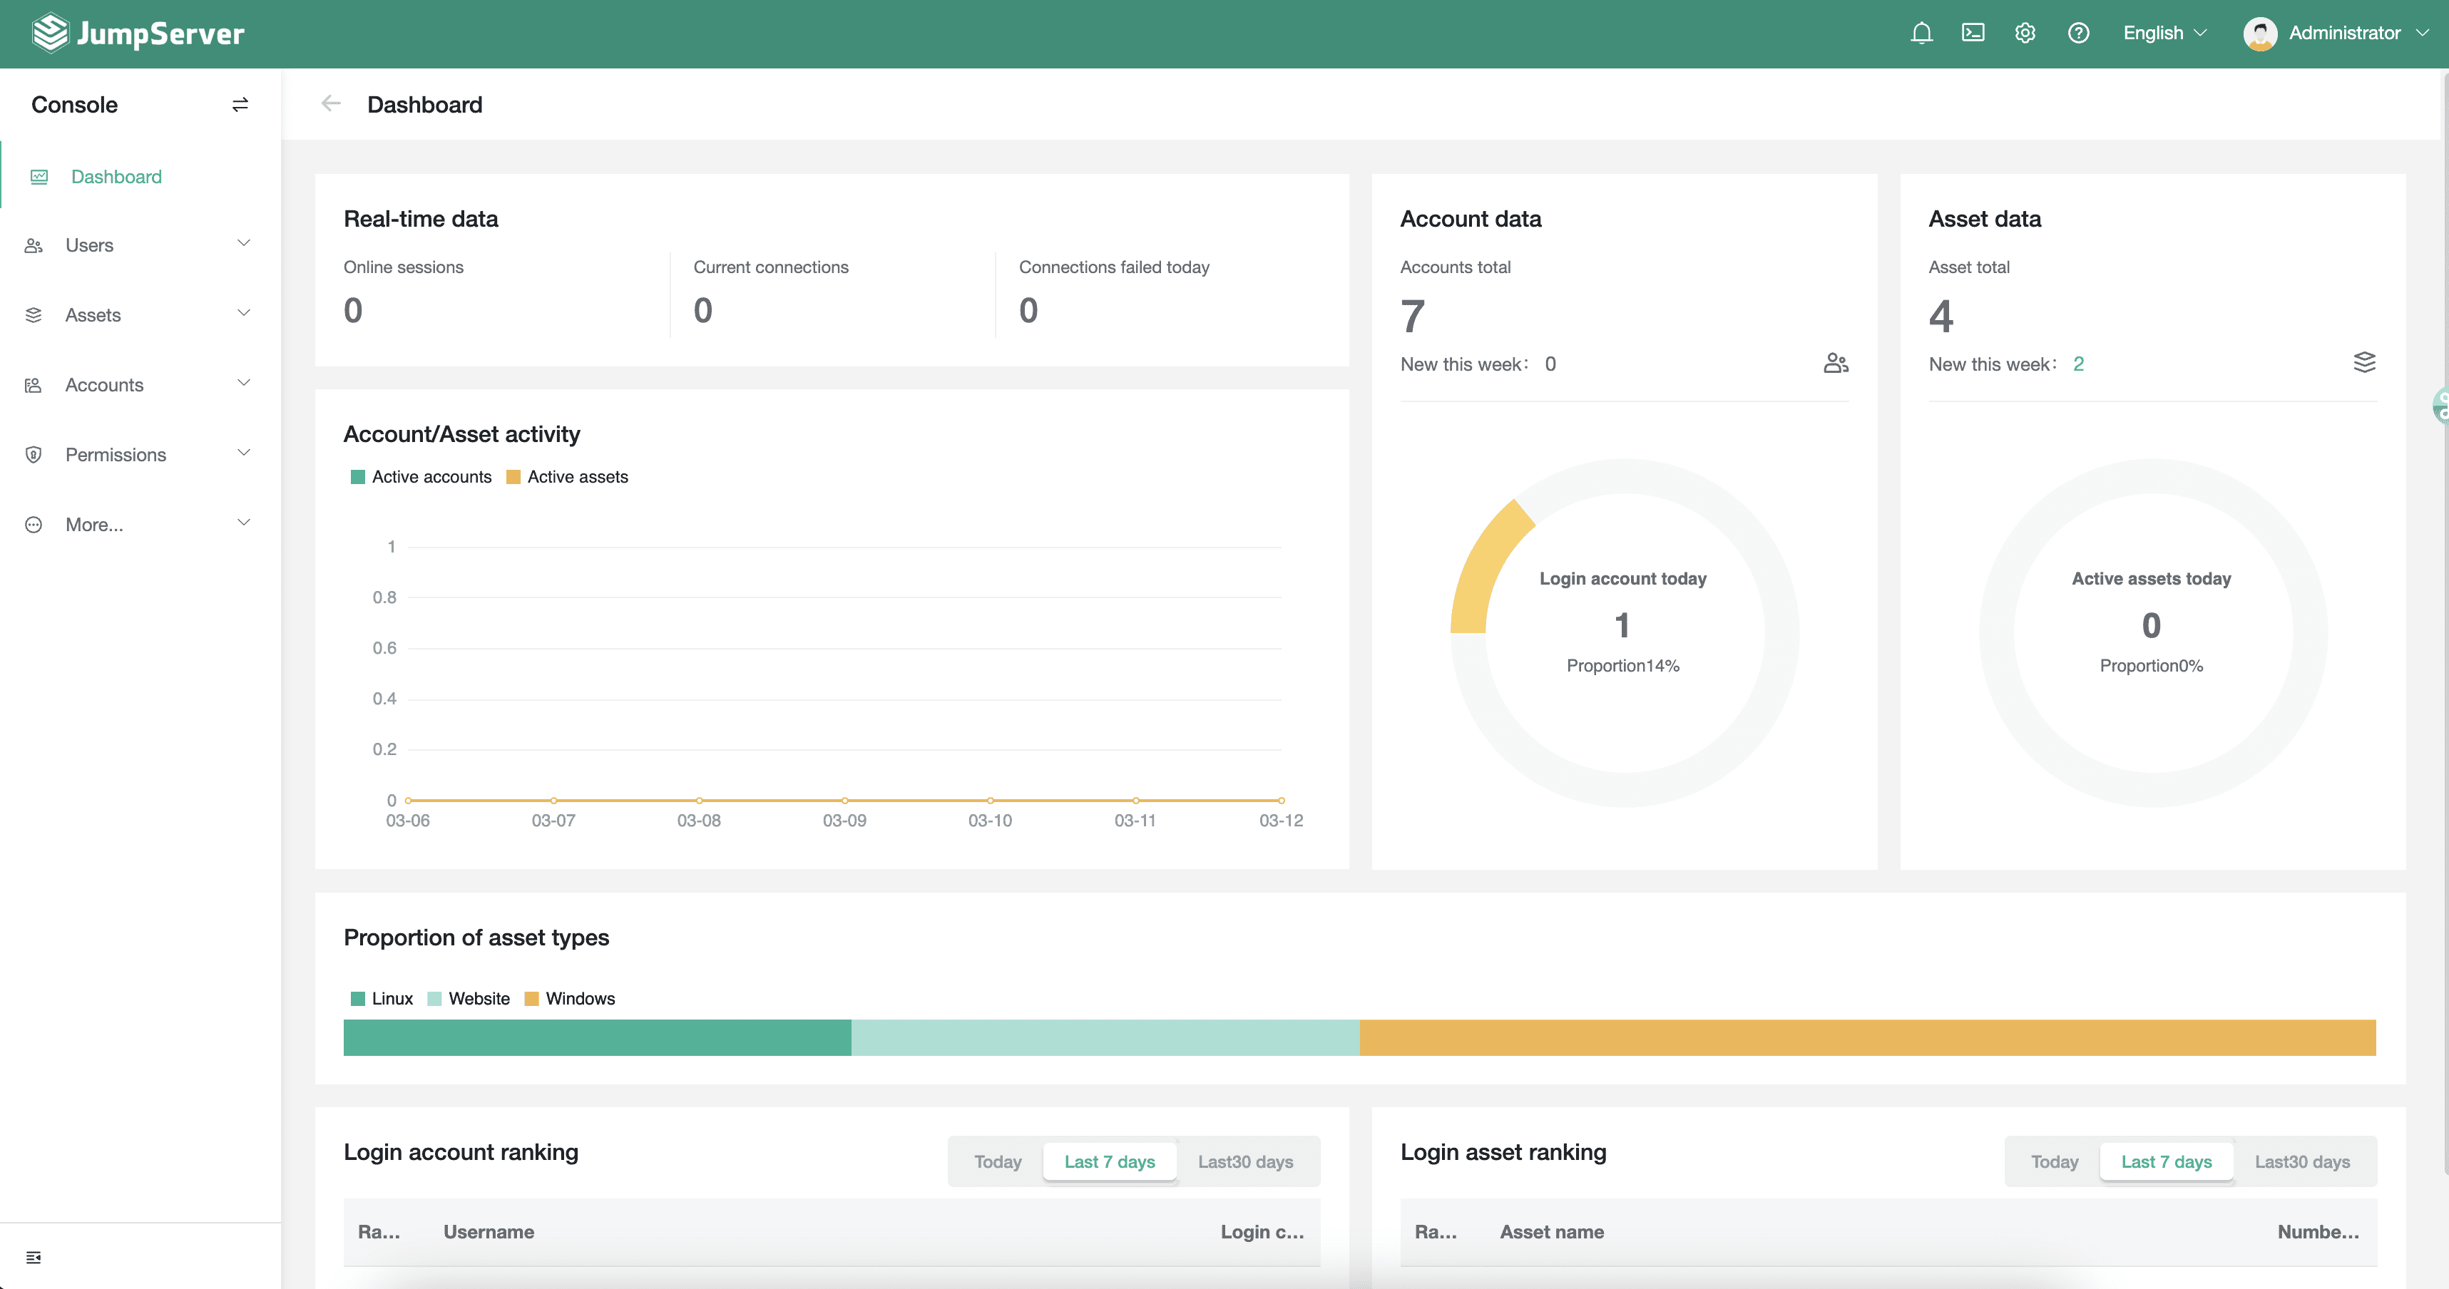Open the help question-mark icon
Screen dimensions: 2449x1289
tap(2078, 32)
